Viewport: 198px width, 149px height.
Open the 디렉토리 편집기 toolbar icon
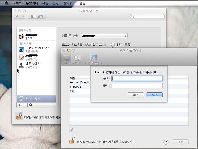(93, 59)
